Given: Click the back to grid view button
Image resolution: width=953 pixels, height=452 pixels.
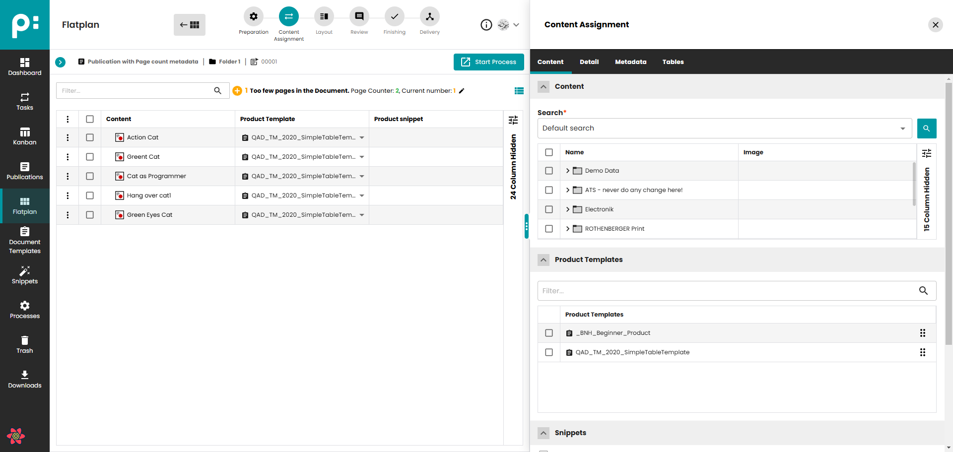Looking at the screenshot, I should coord(190,25).
